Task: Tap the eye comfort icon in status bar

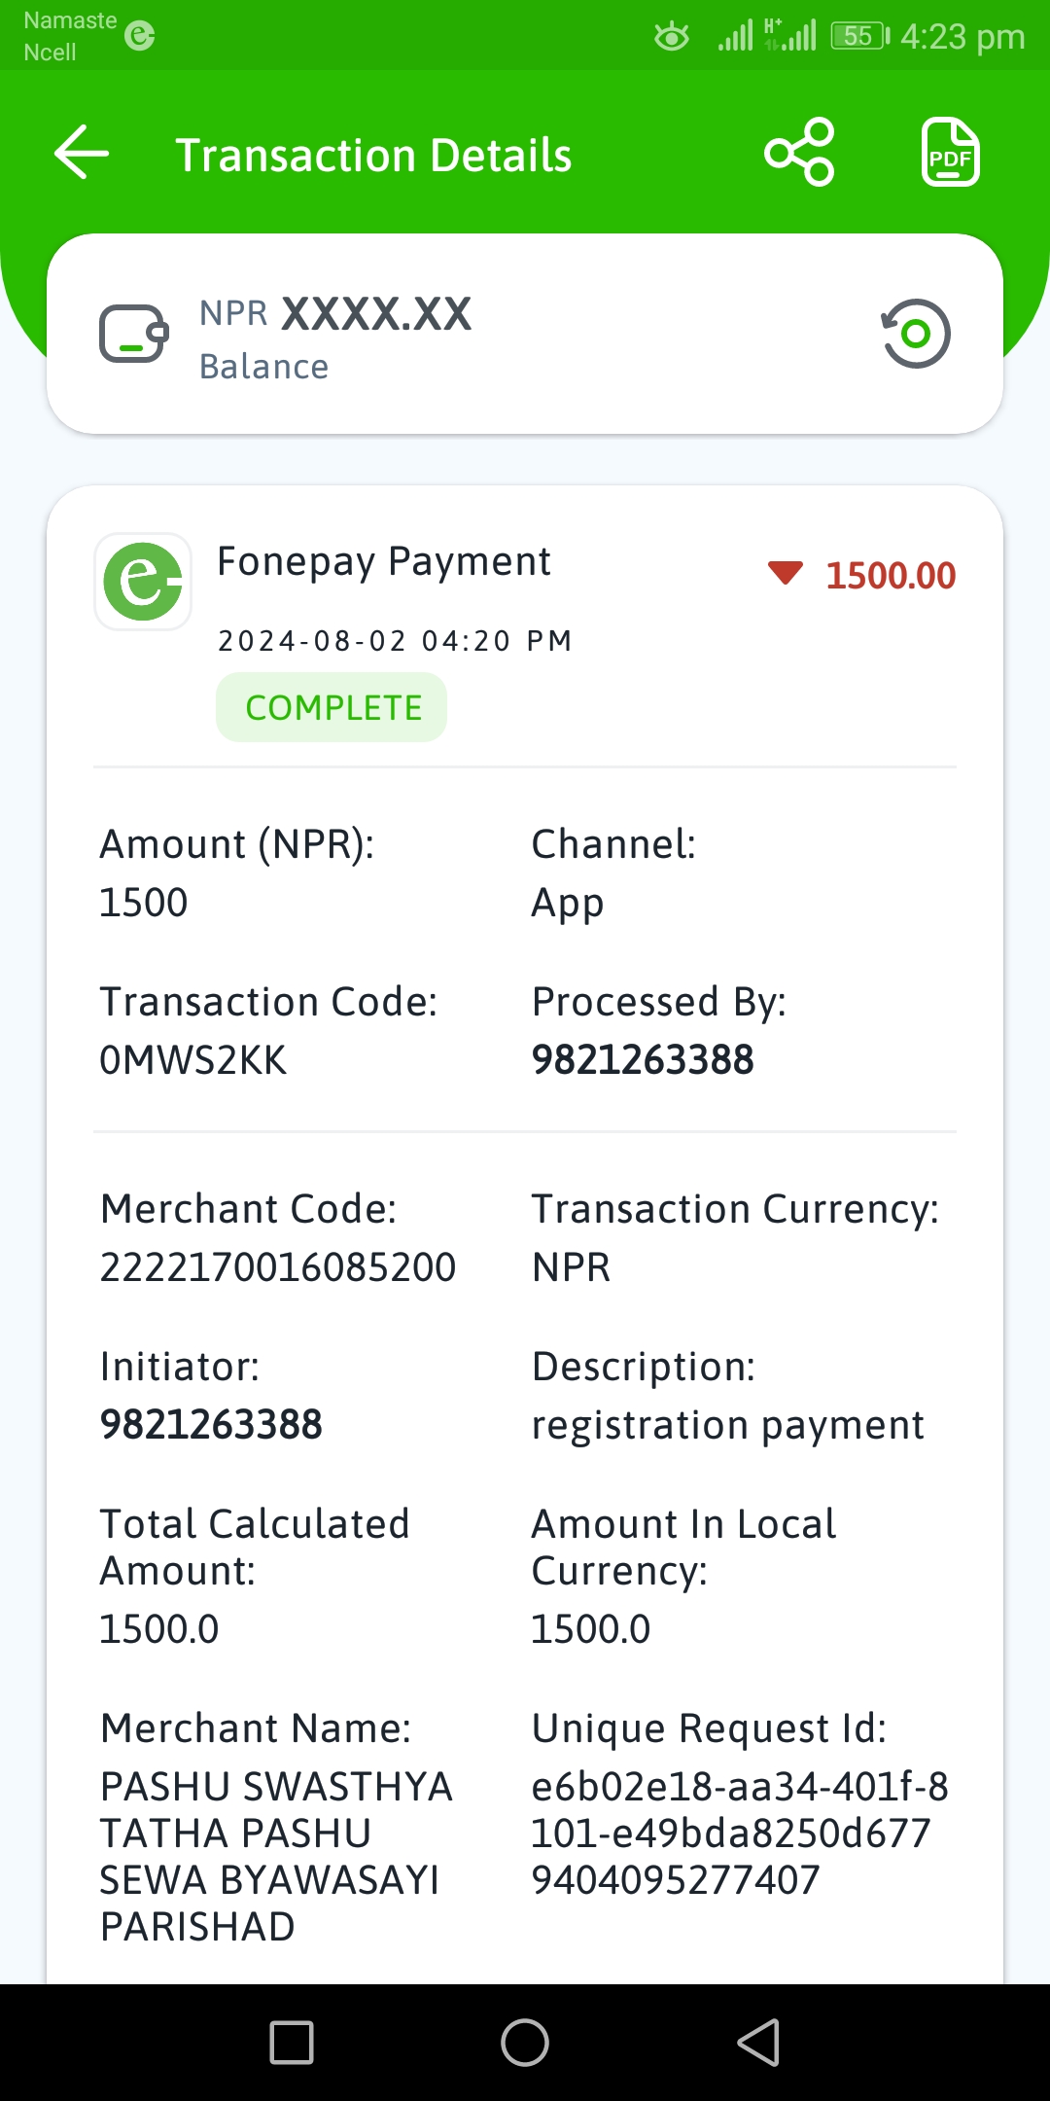Action: (x=671, y=37)
